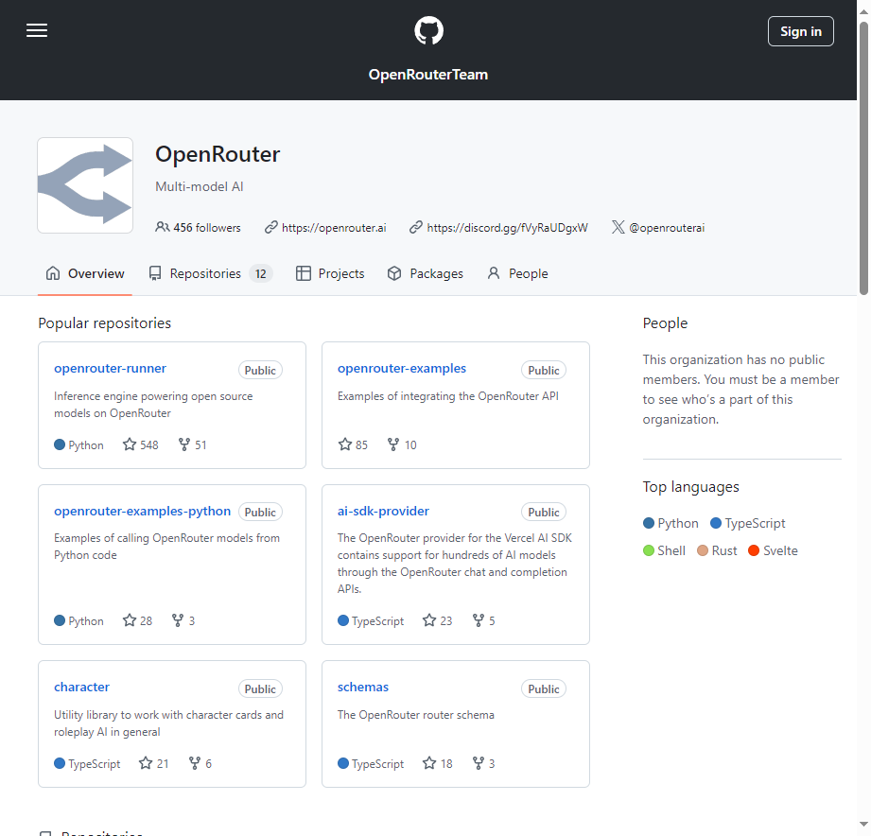This screenshot has height=836, width=871.
Task: Open the schemas repository
Action: 363,688
